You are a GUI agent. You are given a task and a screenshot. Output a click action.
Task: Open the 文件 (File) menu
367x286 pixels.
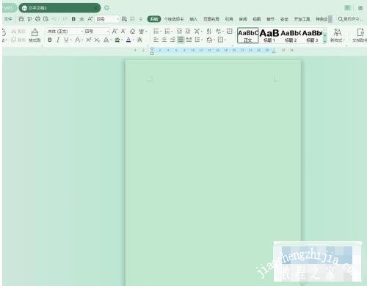click(8, 19)
